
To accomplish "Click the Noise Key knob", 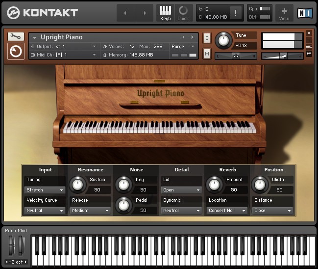I will pos(123,185).
